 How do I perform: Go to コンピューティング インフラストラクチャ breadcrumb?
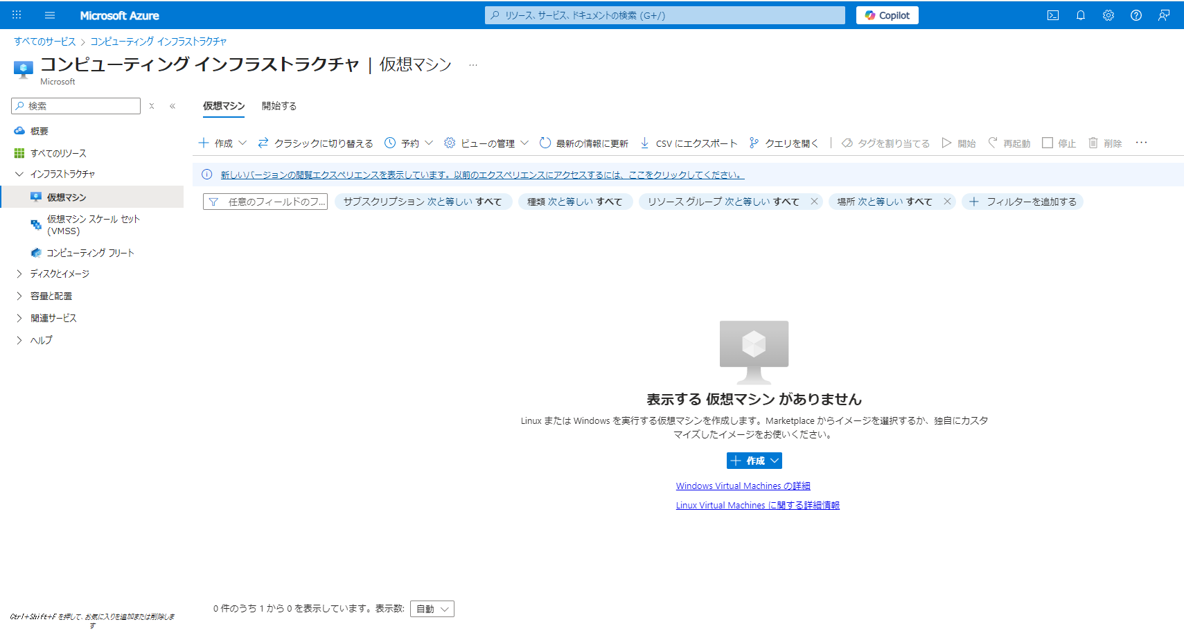pos(159,42)
